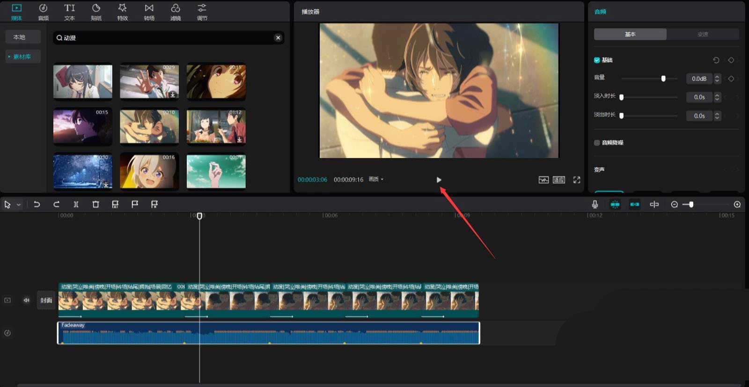Image resolution: width=749 pixels, height=387 pixels.
Task: Select the Fadeaway audio clip in timeline
Action: [x=269, y=333]
